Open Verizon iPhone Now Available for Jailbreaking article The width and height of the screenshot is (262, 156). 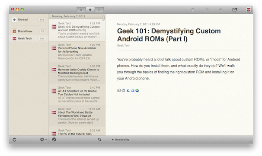pos(77,52)
